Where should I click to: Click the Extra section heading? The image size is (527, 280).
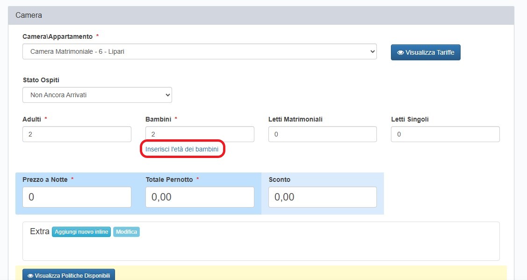[x=39, y=231]
